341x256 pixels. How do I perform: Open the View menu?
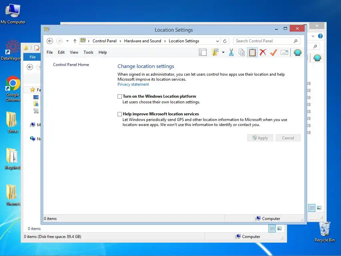74,52
